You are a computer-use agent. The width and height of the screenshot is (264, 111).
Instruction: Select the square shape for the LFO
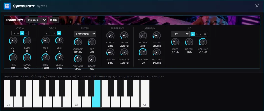click(205, 34)
